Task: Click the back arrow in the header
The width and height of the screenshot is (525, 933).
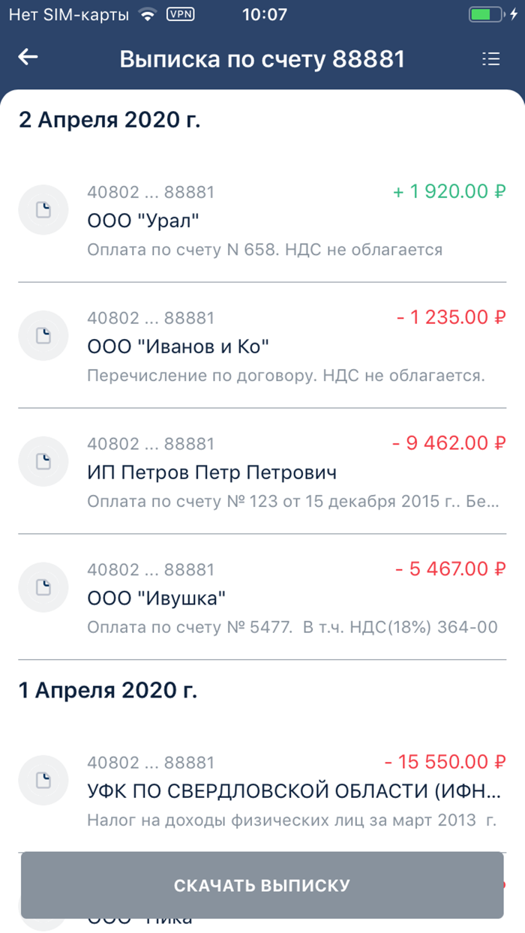Action: (x=28, y=57)
